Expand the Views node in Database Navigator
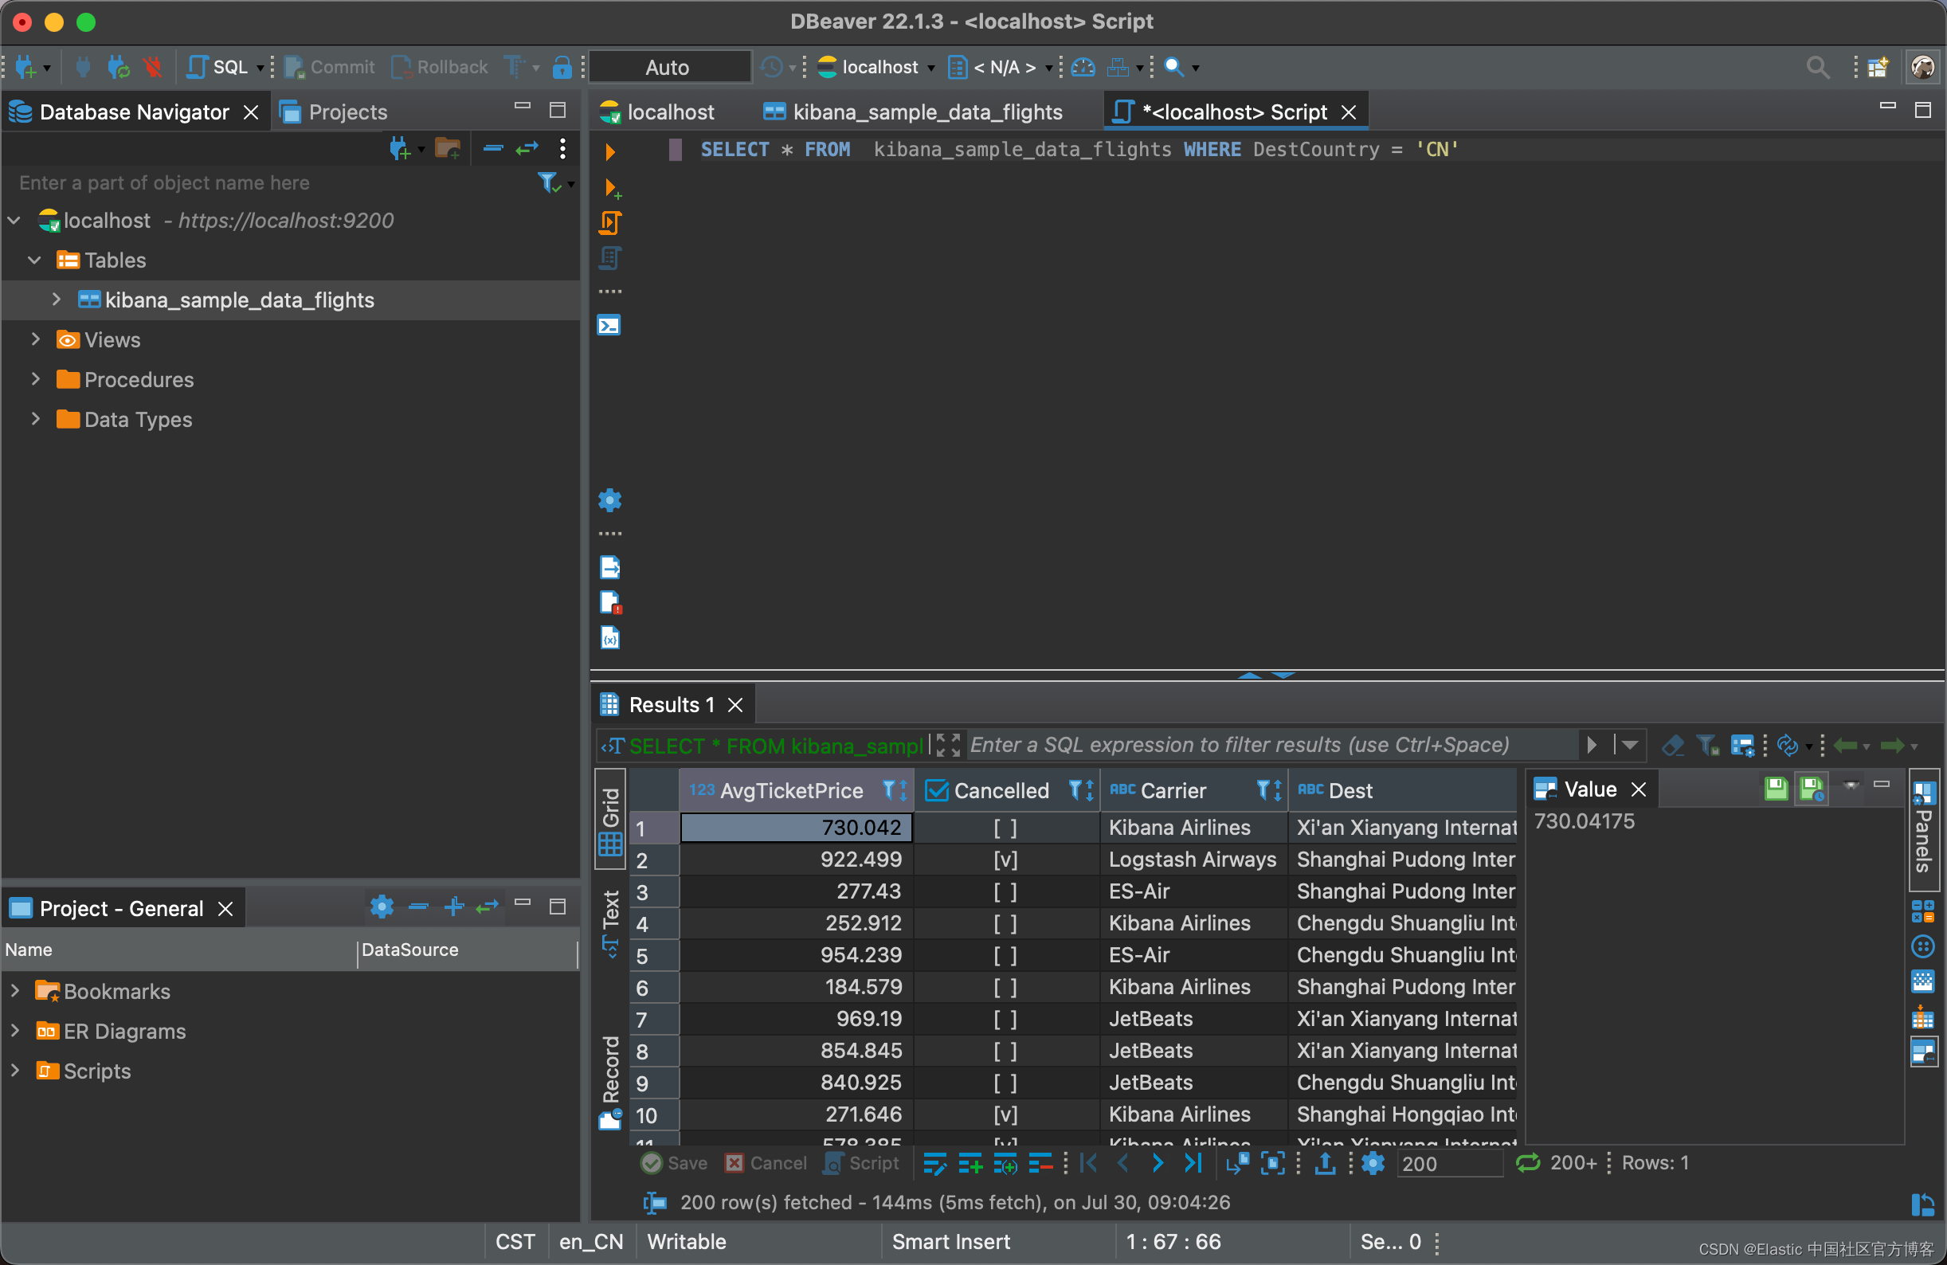Viewport: 1947px width, 1265px height. click(34, 339)
